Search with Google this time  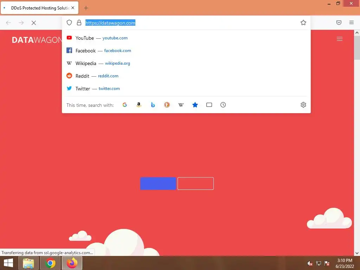pyautogui.click(x=125, y=105)
